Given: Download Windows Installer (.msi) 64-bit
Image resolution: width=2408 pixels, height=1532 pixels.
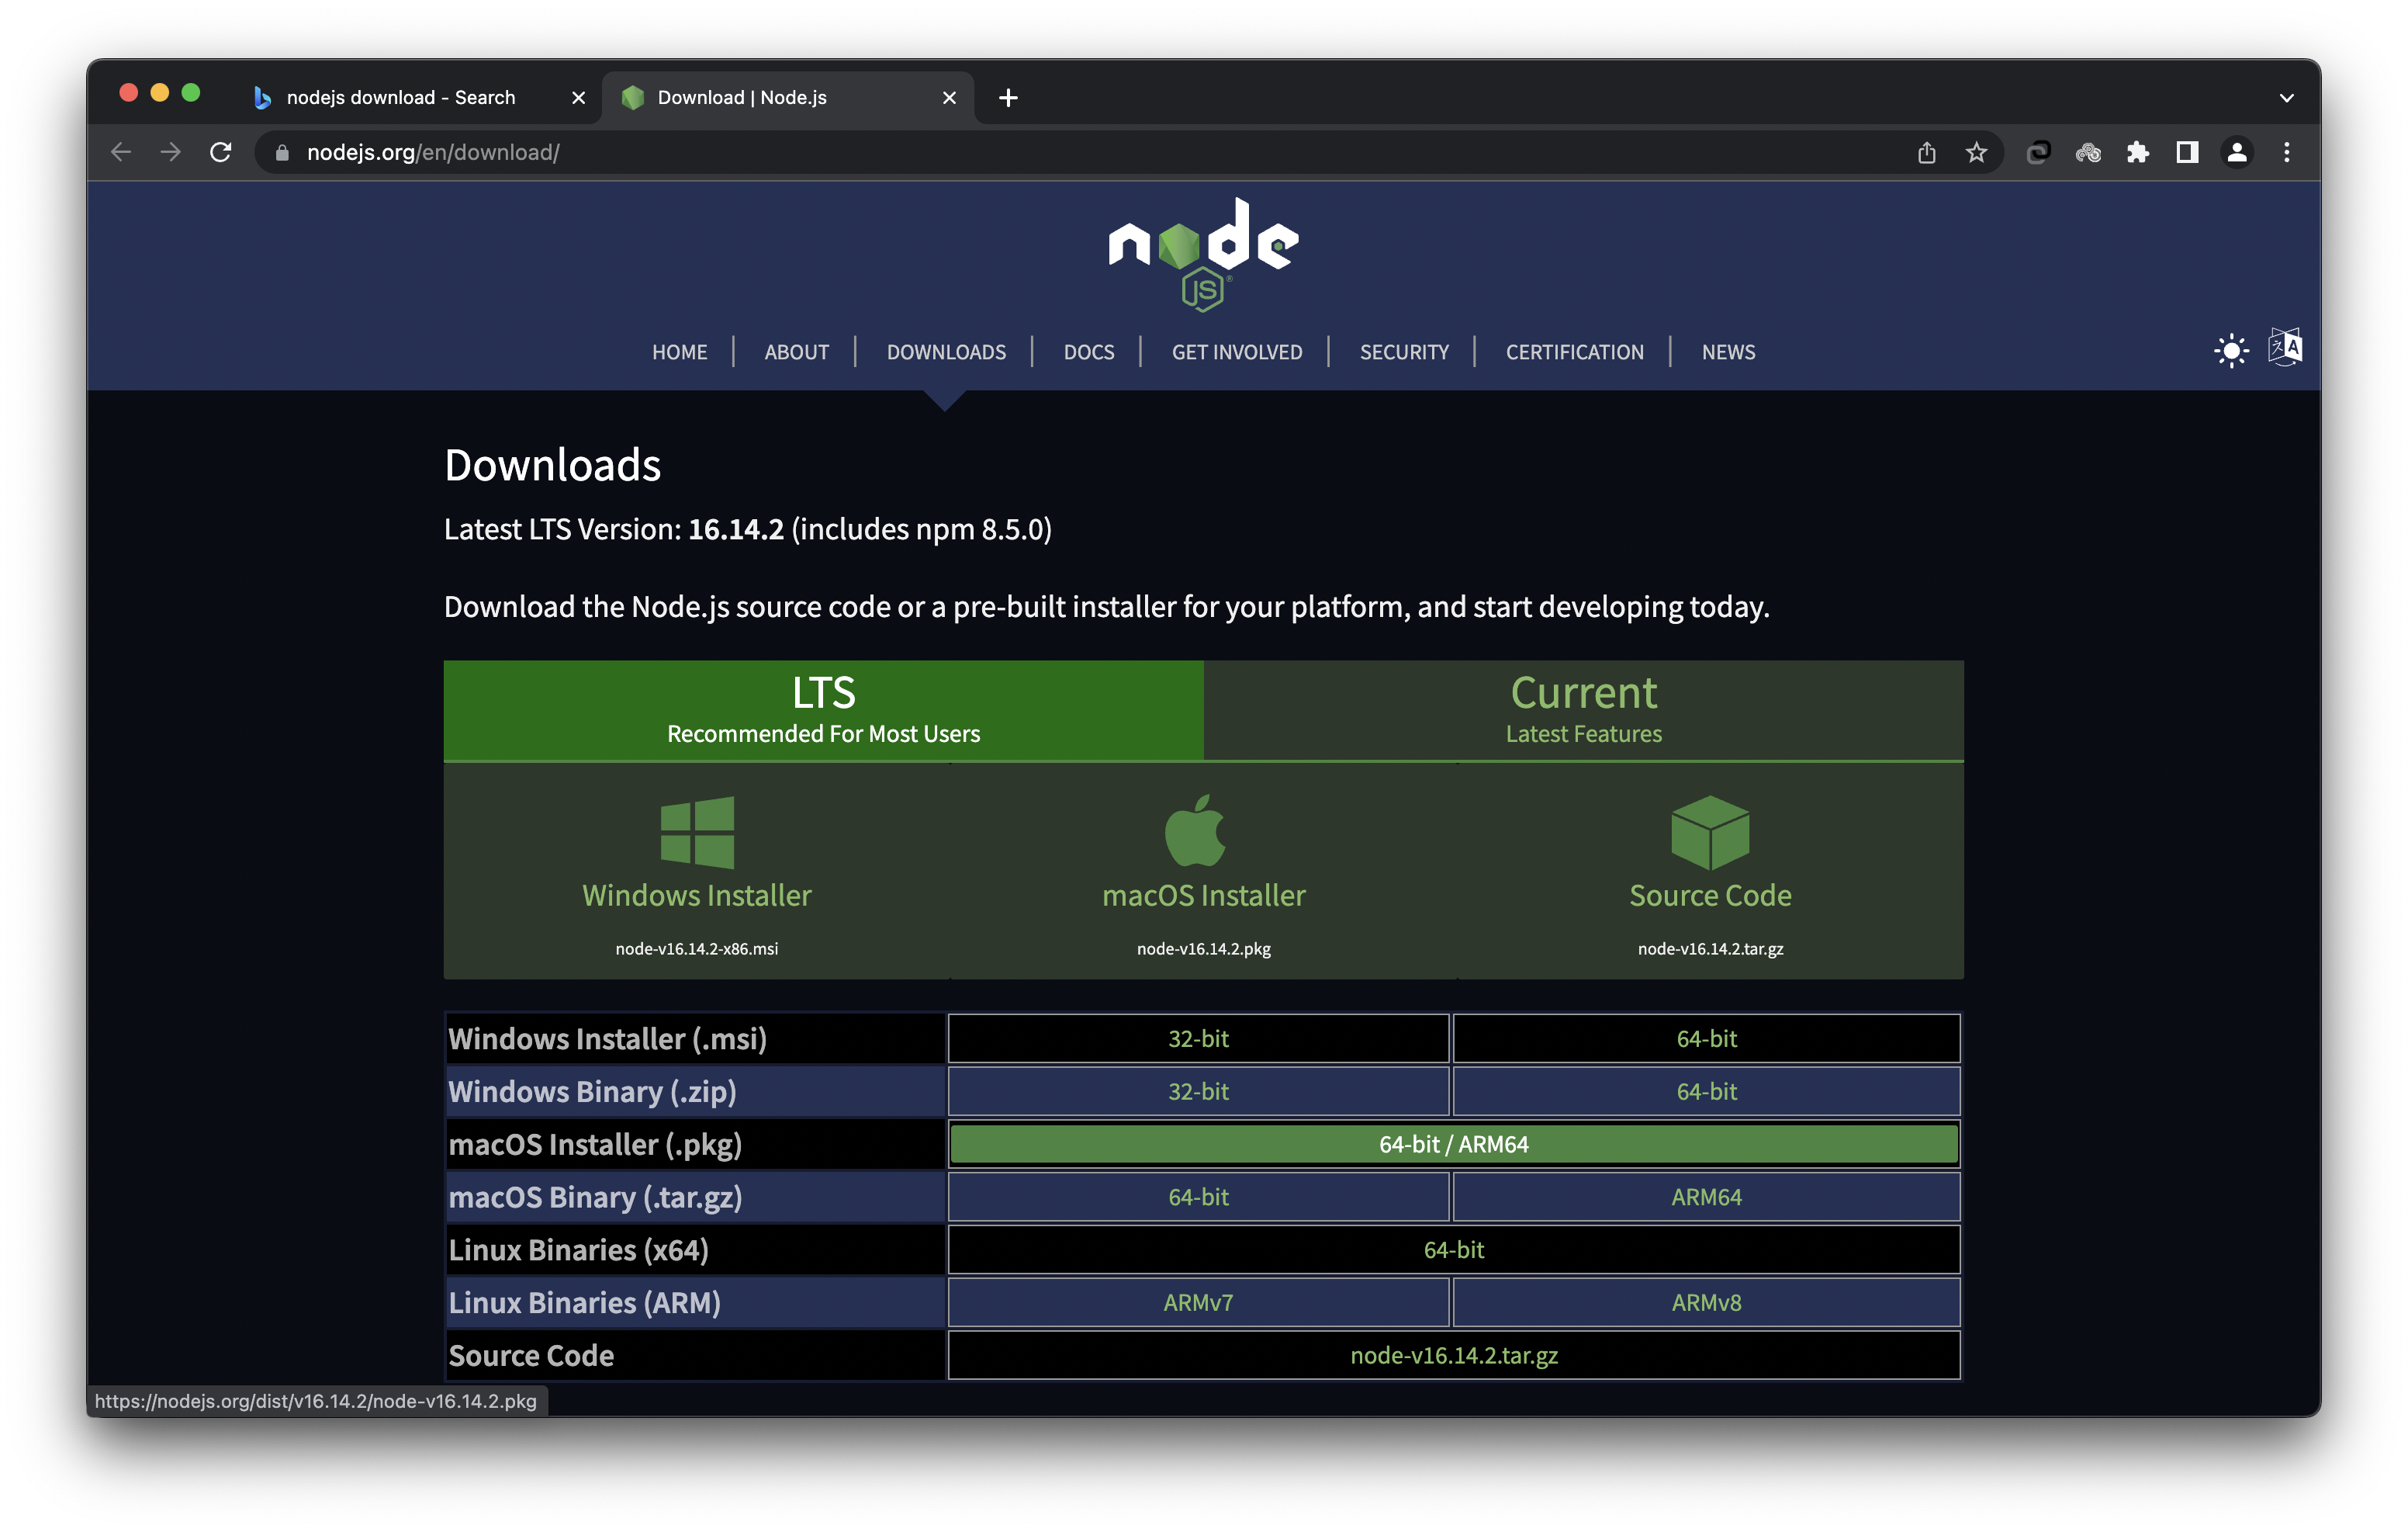Looking at the screenshot, I should pos(1706,1038).
